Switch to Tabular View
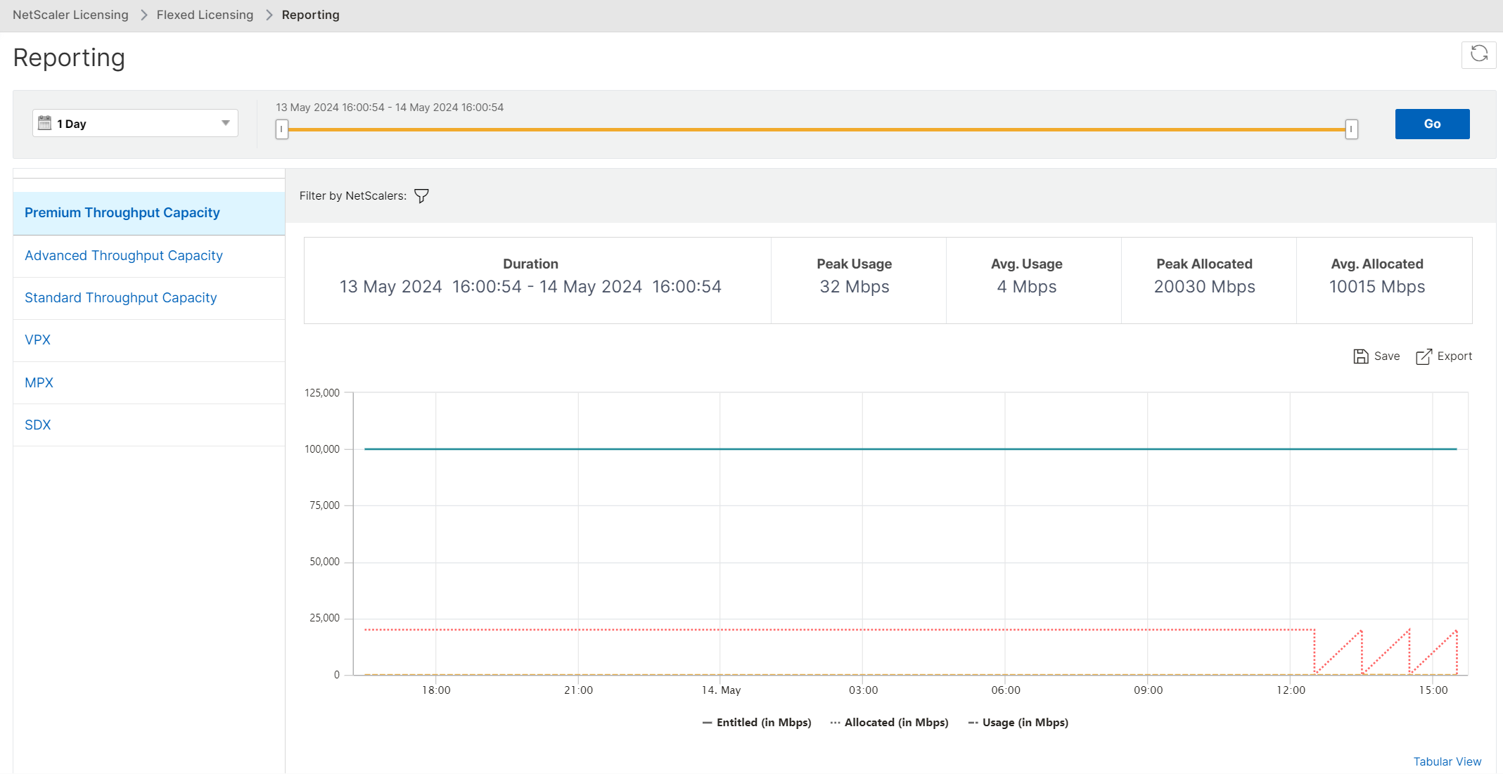Screen dimensions: 1503x774 click(x=1447, y=761)
